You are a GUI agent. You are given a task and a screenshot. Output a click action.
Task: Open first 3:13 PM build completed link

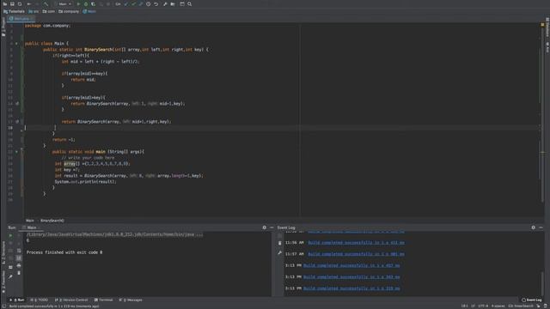click(x=351, y=265)
